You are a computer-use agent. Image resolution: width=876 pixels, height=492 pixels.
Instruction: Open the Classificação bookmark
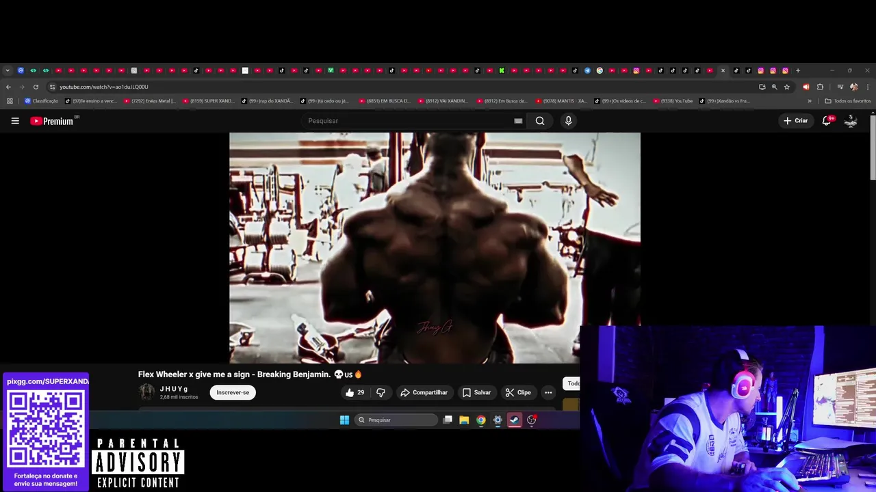pos(42,101)
